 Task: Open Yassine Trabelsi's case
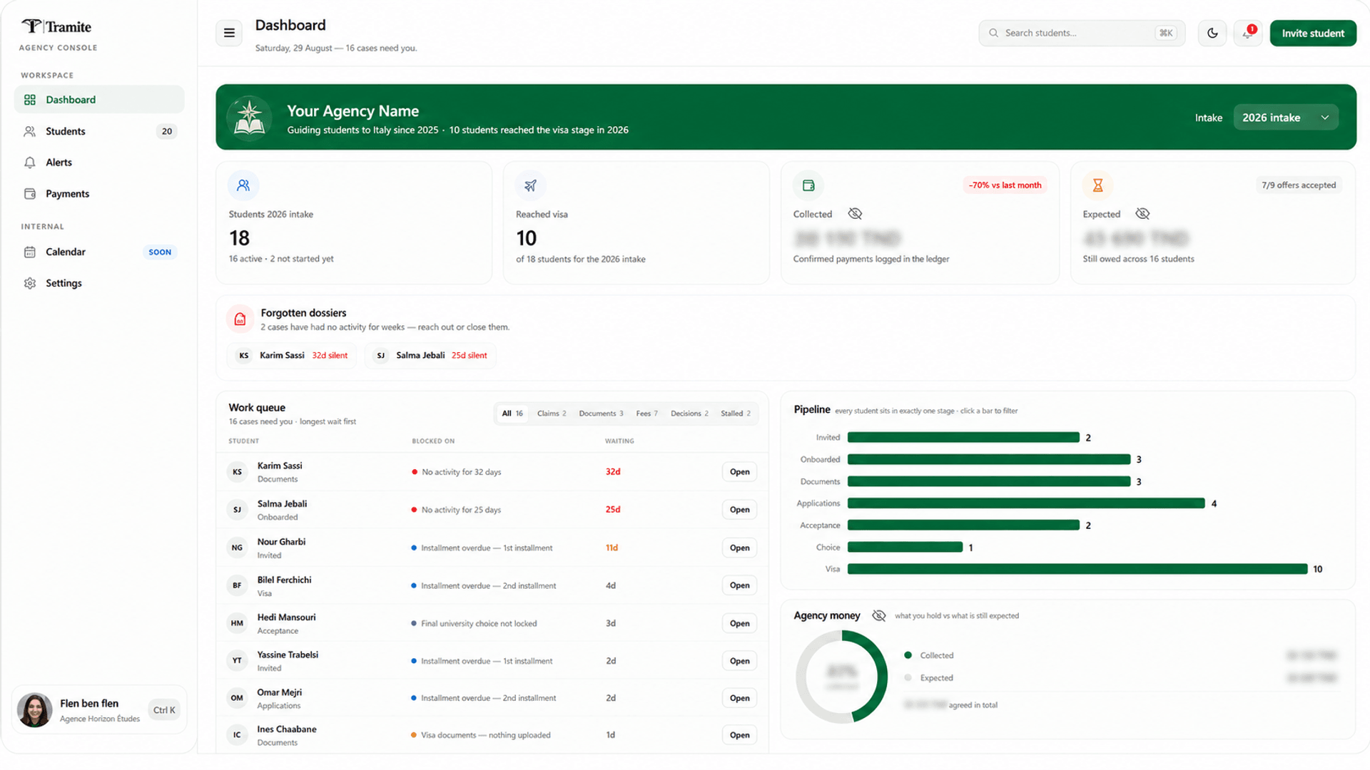pos(740,661)
